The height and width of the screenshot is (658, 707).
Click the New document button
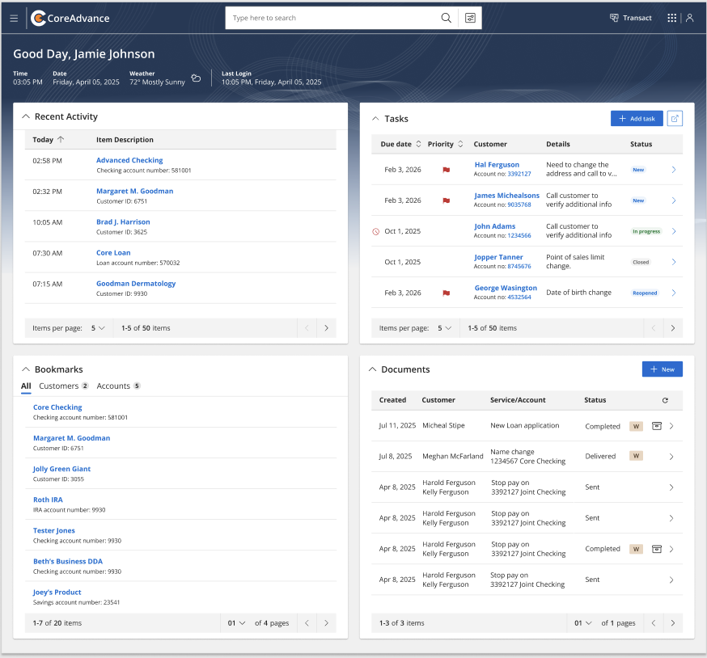coord(662,369)
